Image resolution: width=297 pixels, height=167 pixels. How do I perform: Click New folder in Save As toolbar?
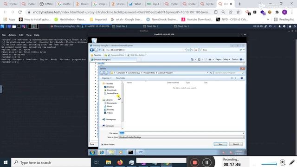(x=121, y=78)
